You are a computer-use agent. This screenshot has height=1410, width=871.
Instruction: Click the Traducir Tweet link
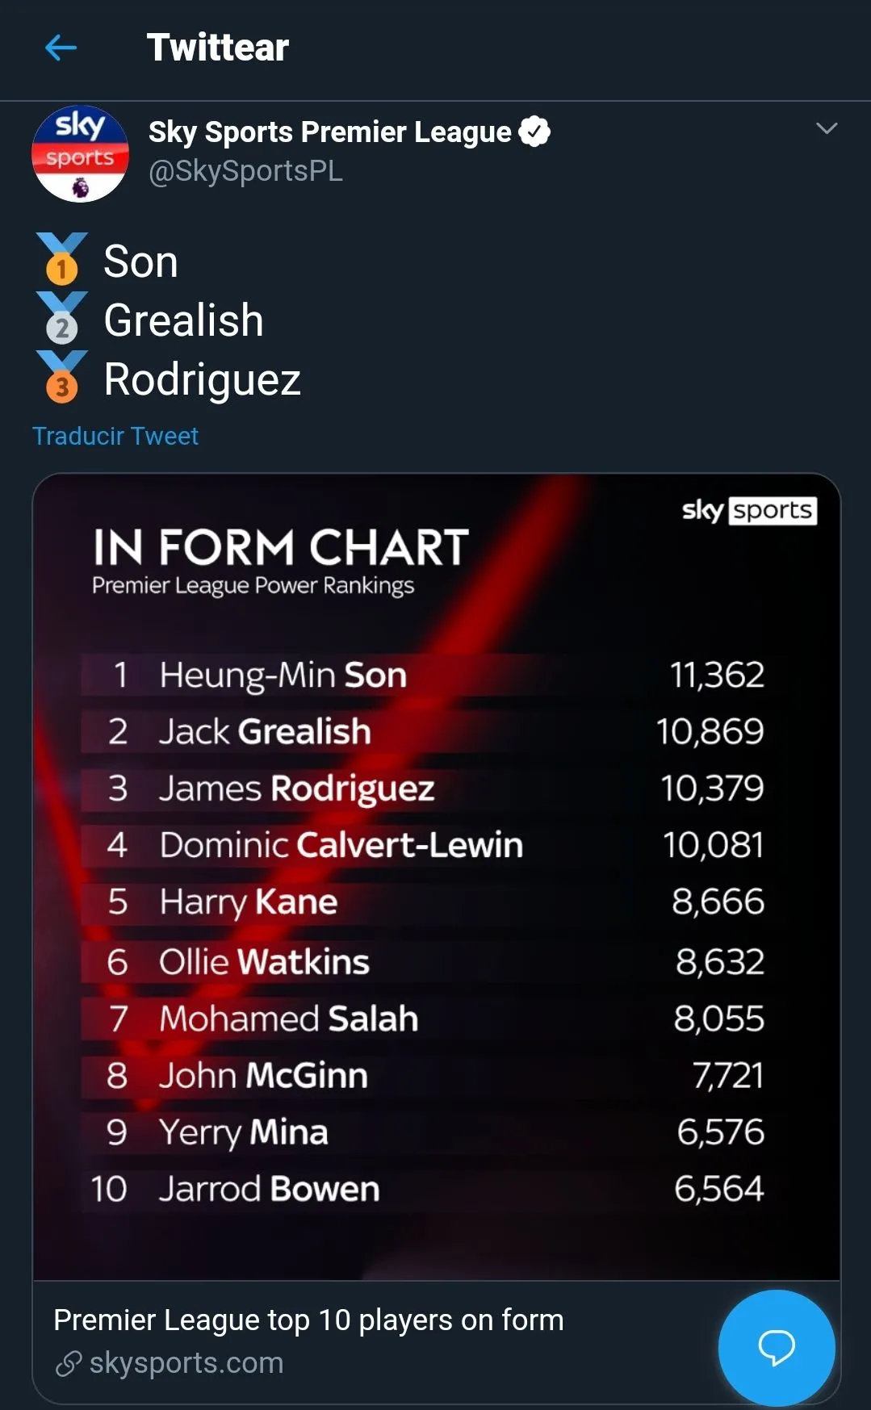coord(115,436)
